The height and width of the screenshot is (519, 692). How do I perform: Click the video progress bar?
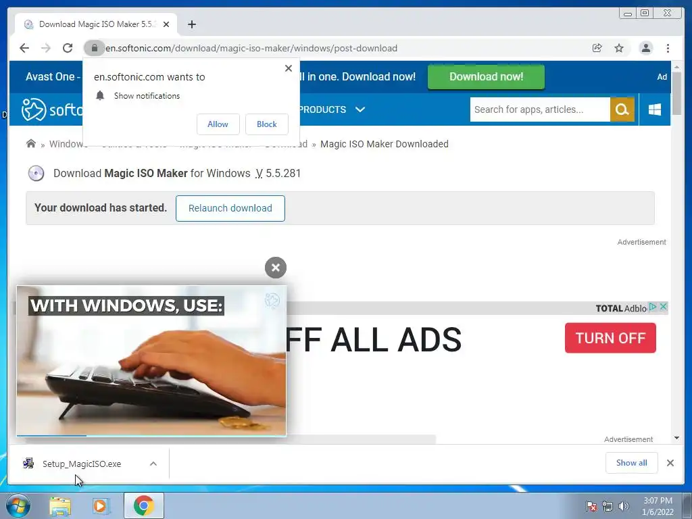click(x=151, y=436)
